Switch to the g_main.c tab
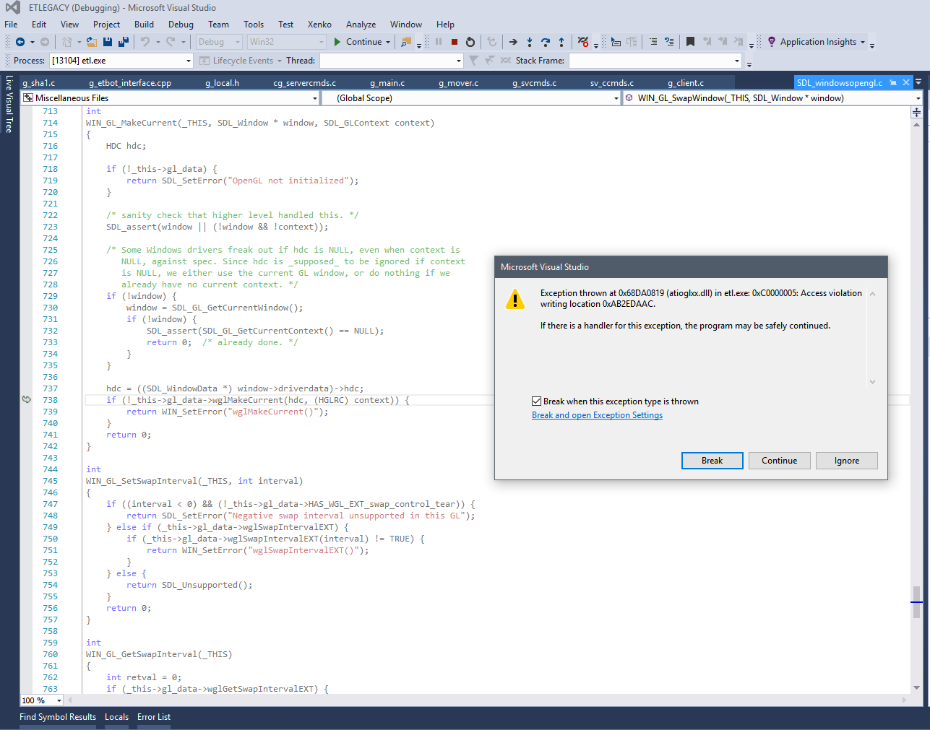Viewport: 930px width, 730px height. [387, 83]
